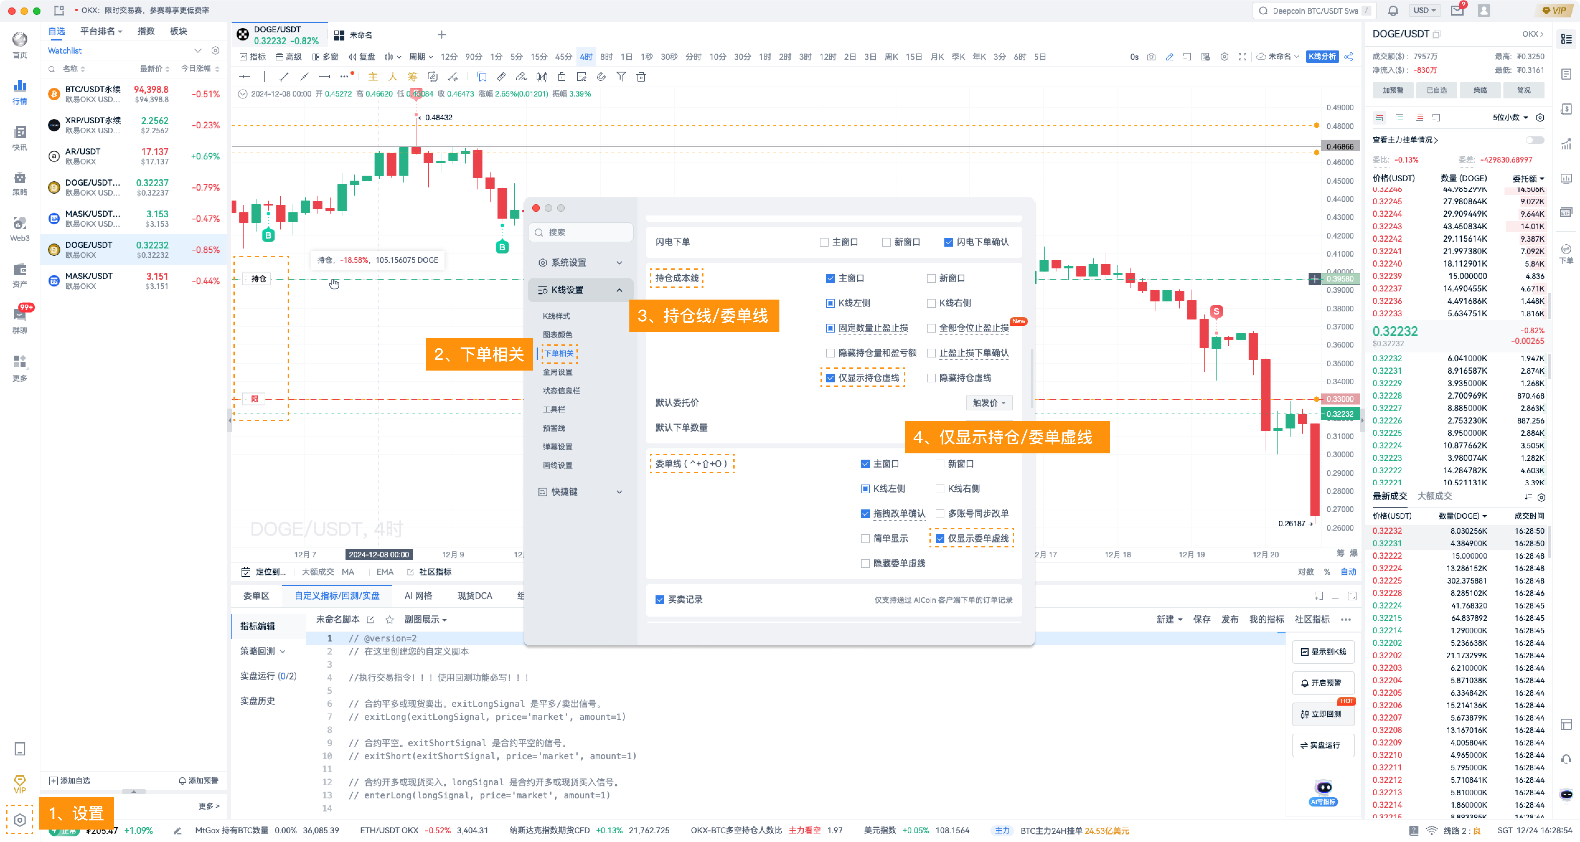Viewport: 1580px width, 842px height.
Task: Click the order book depth settings icon
Action: click(1540, 117)
